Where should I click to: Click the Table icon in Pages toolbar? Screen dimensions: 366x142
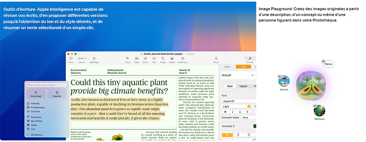click(x=136, y=58)
